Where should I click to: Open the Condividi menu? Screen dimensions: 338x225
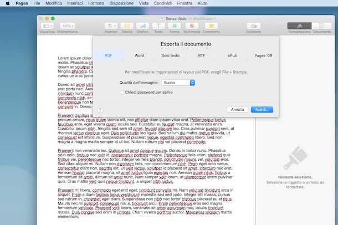click(x=163, y=3)
